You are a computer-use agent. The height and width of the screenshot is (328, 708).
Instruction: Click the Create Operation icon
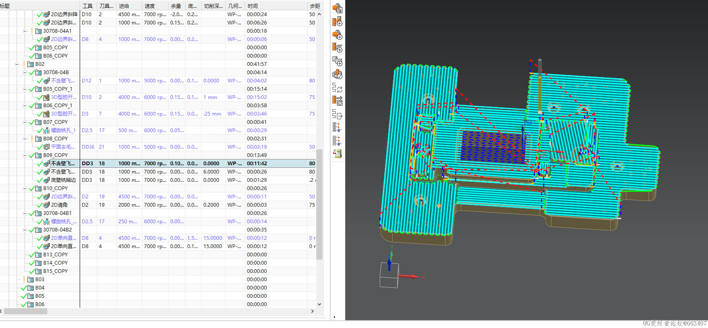click(337, 61)
